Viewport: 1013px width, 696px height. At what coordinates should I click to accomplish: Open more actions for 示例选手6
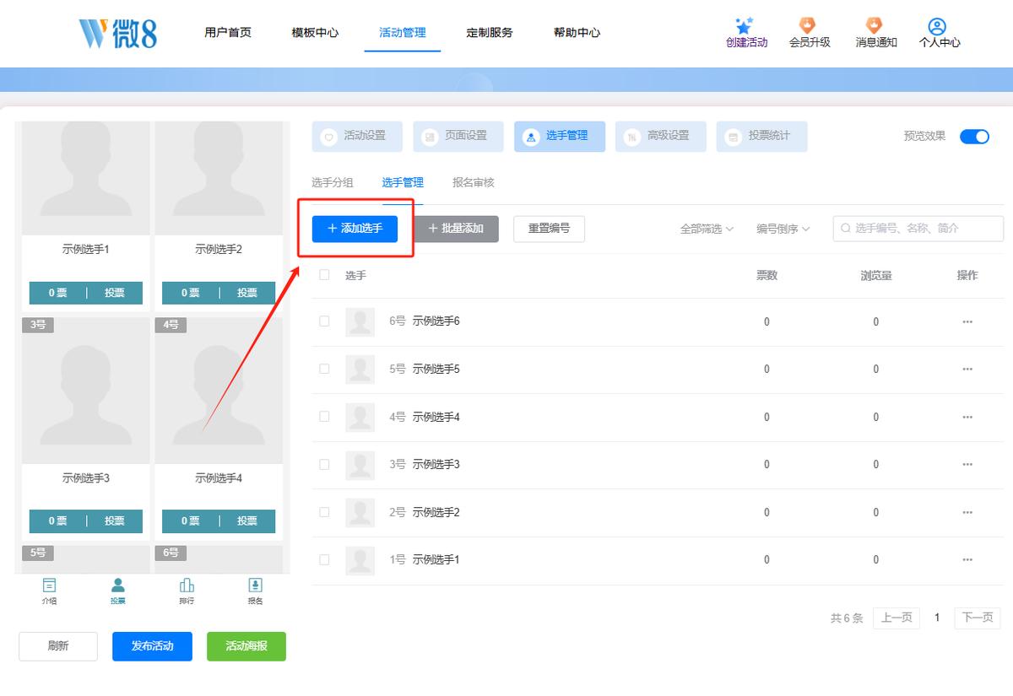pyautogui.click(x=967, y=321)
